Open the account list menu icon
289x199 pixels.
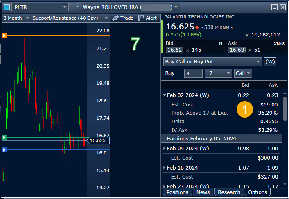coord(75,7)
